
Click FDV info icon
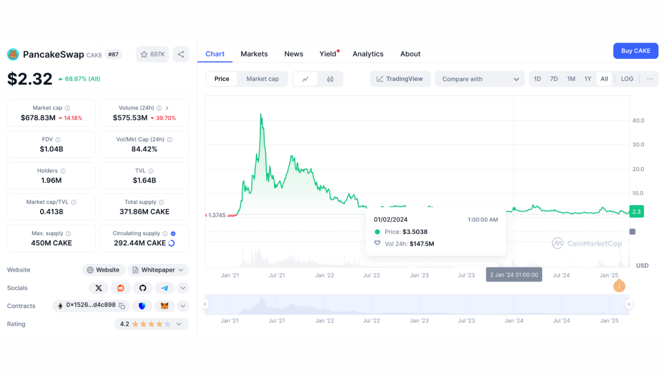coord(58,139)
